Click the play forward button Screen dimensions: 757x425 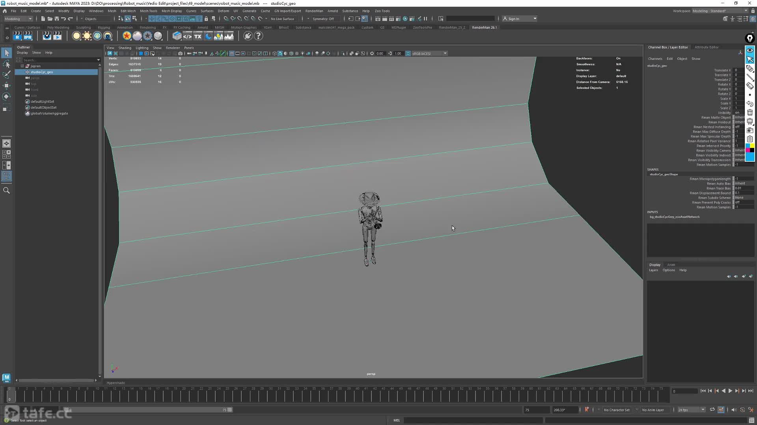[x=730, y=391]
